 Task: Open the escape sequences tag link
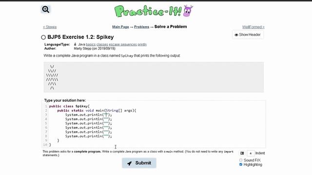point(123,44)
